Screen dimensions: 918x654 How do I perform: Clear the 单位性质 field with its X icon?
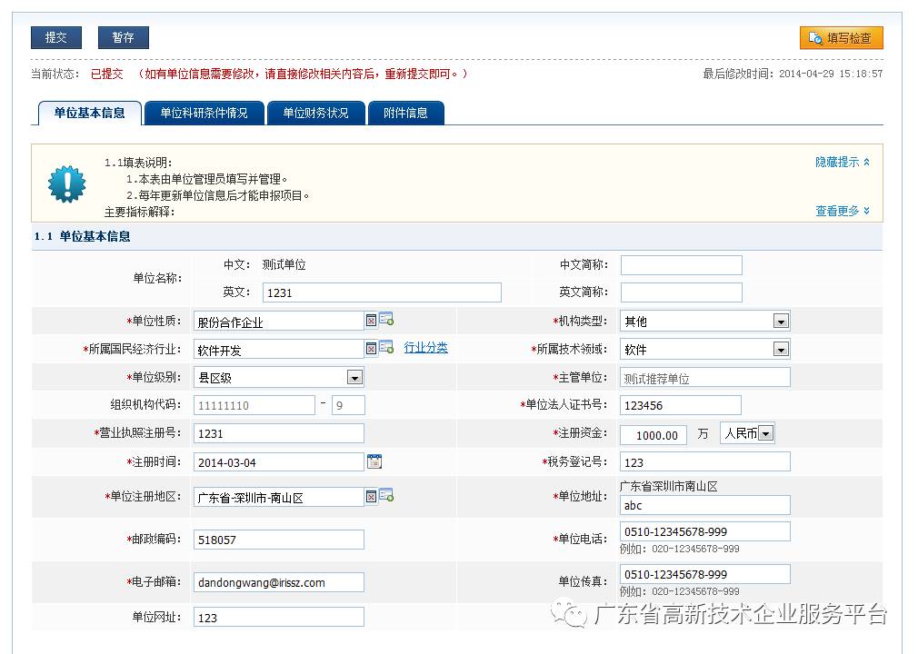(371, 320)
